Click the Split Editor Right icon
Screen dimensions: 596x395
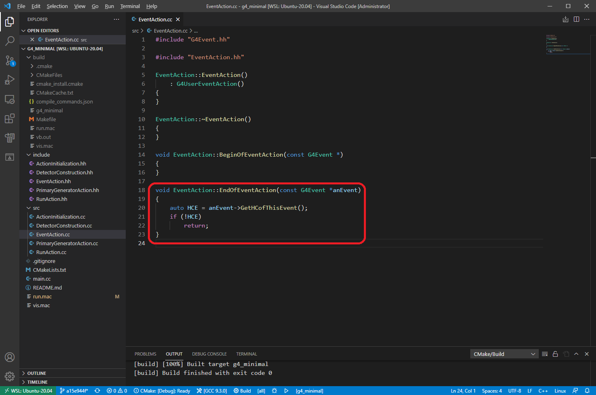coord(576,19)
